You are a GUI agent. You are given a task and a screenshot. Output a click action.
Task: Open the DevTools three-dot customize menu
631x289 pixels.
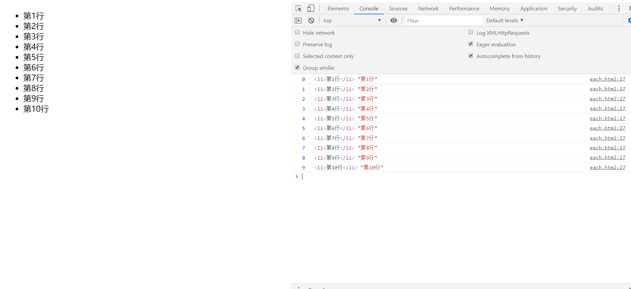click(x=619, y=8)
